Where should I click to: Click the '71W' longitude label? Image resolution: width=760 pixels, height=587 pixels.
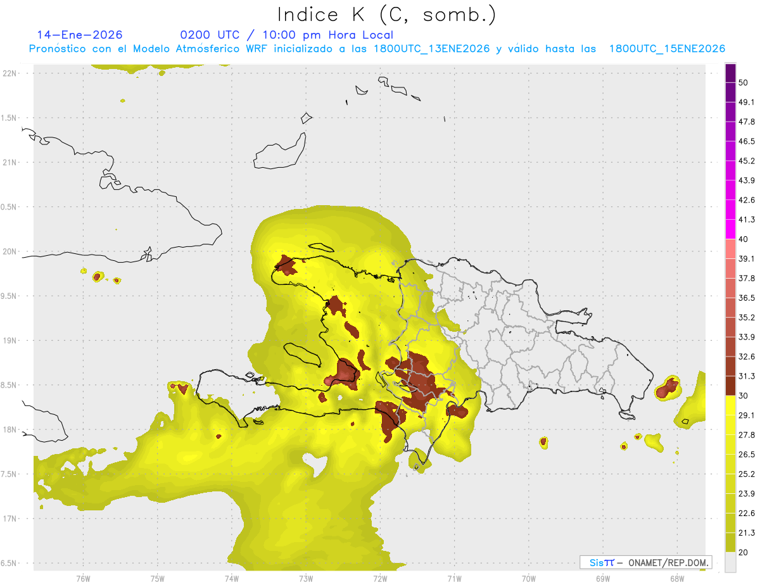[454, 578]
